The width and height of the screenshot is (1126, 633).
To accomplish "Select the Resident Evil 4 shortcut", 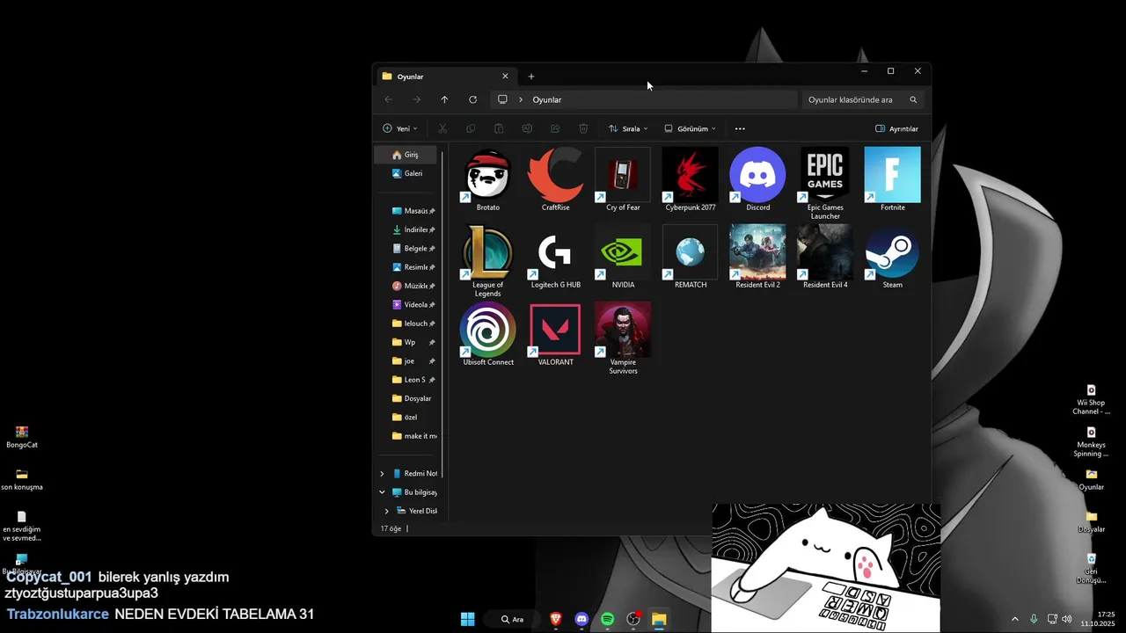I will pyautogui.click(x=825, y=257).
